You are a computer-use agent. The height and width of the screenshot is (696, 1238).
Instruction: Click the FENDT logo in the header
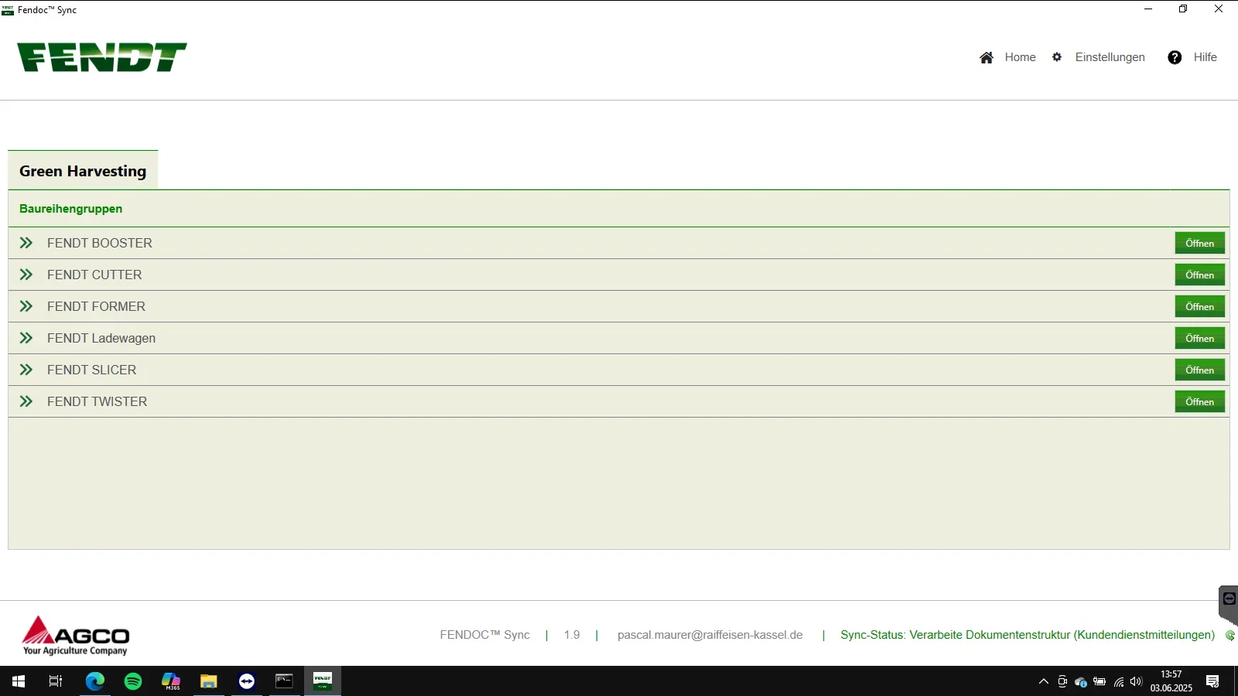(x=101, y=57)
